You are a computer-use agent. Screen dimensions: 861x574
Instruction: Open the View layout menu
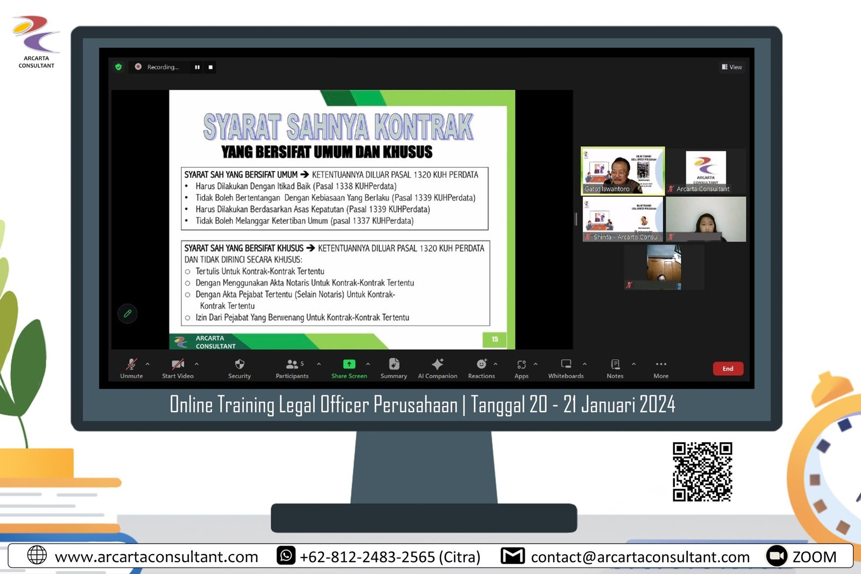[x=732, y=67]
